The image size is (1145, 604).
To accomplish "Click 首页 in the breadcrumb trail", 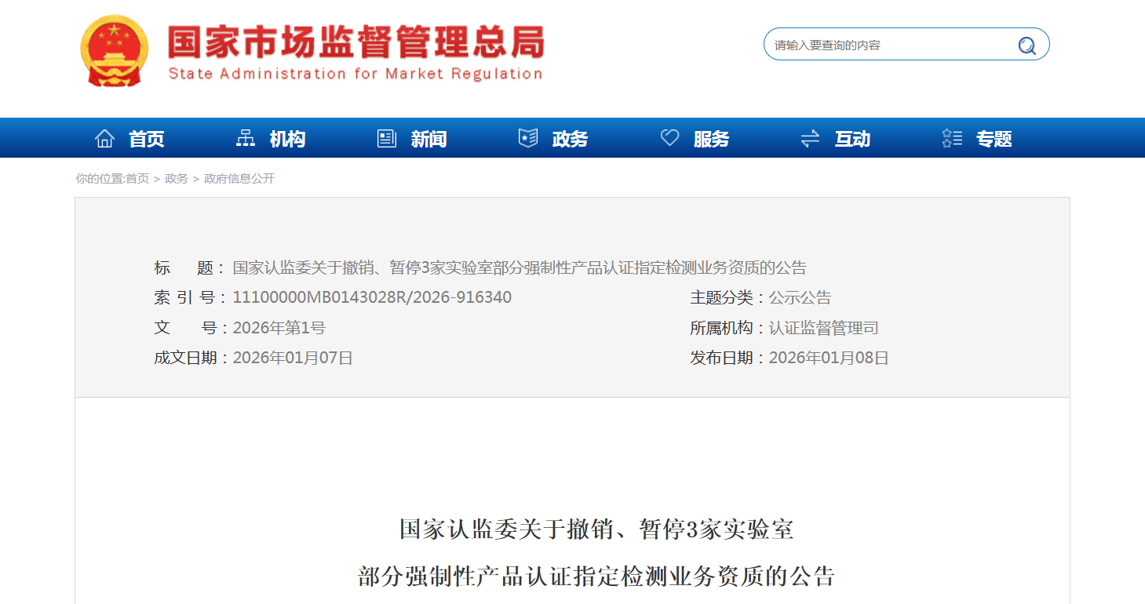I will [x=137, y=179].
